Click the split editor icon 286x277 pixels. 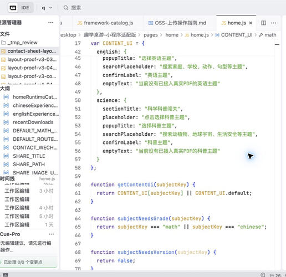pos(263,23)
